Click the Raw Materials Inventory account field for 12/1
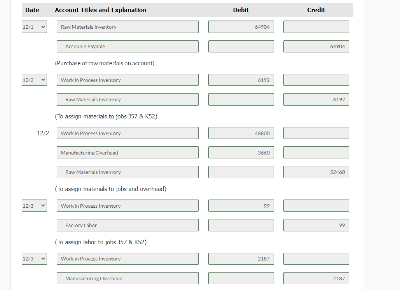Image resolution: width=400 pixels, height=290 pixels. pyautogui.click(x=128, y=27)
